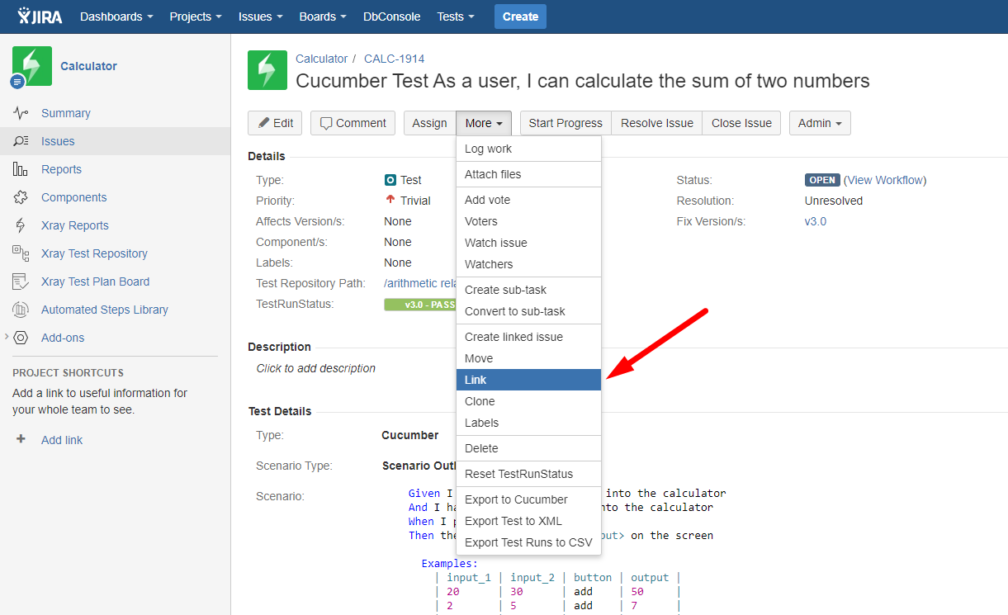Toggle the More dropdown button

[484, 123]
